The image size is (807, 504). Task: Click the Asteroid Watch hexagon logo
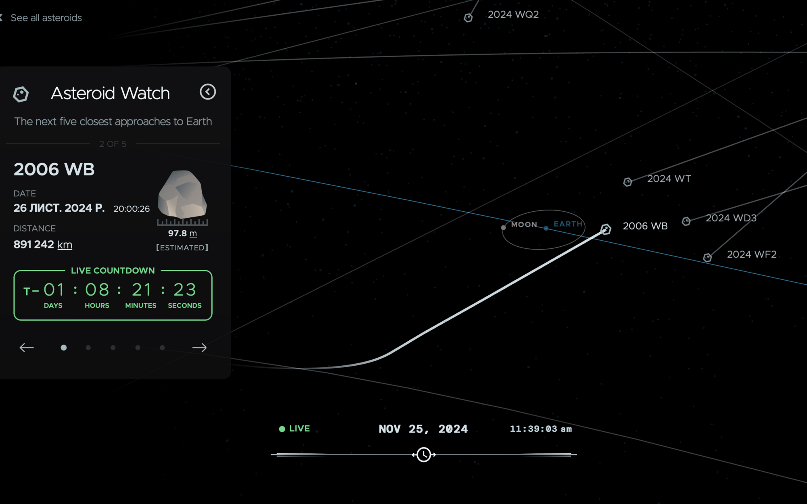(21, 94)
